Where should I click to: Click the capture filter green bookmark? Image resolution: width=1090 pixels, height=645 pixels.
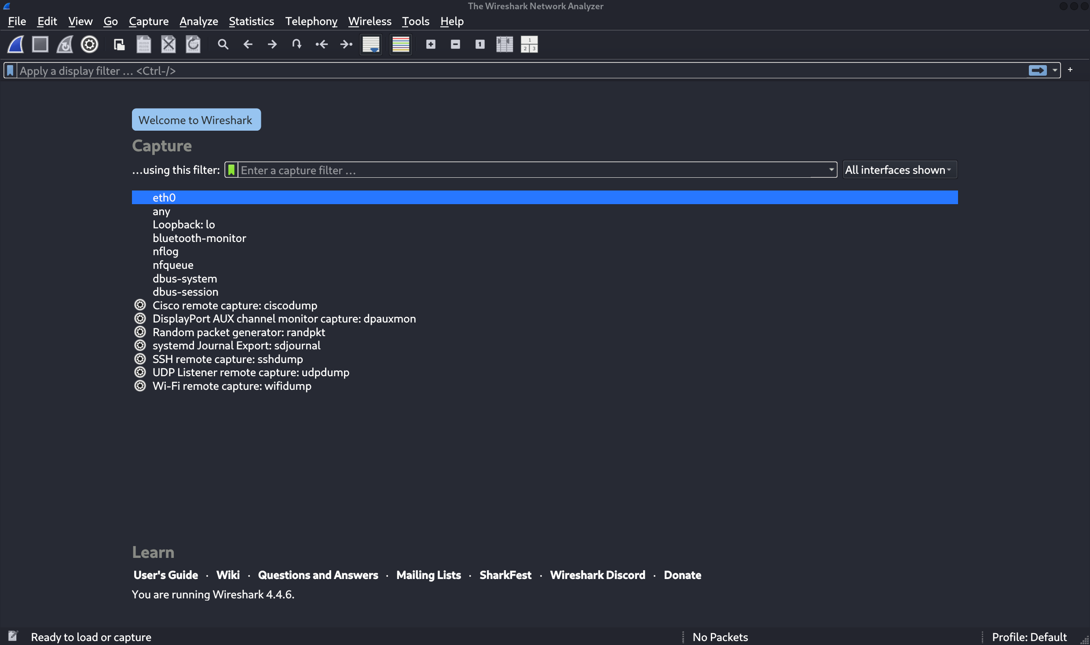[x=231, y=170]
